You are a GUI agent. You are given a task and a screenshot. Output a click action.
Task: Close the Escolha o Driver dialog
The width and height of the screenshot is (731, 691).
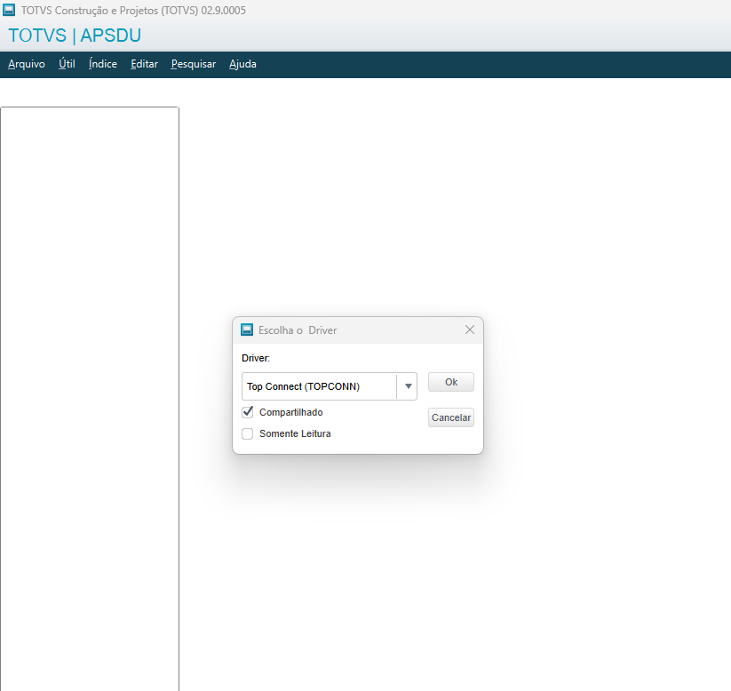pyautogui.click(x=470, y=330)
